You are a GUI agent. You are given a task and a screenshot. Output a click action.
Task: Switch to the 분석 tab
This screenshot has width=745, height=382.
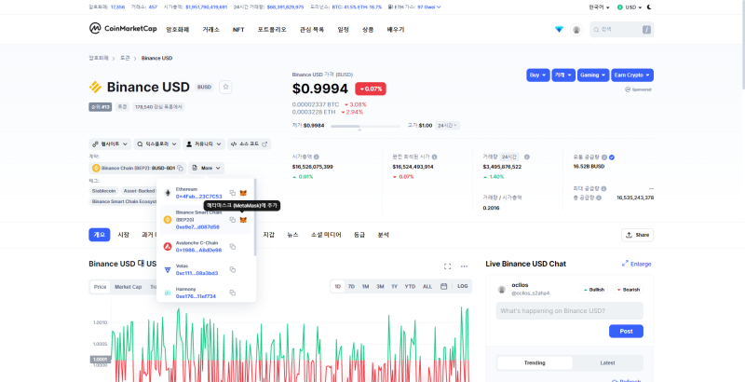[x=384, y=235]
